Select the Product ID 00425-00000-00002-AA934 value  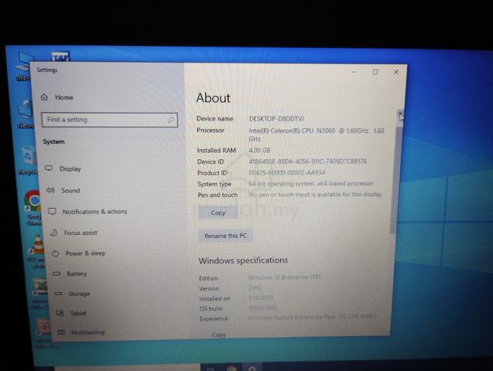click(x=286, y=172)
